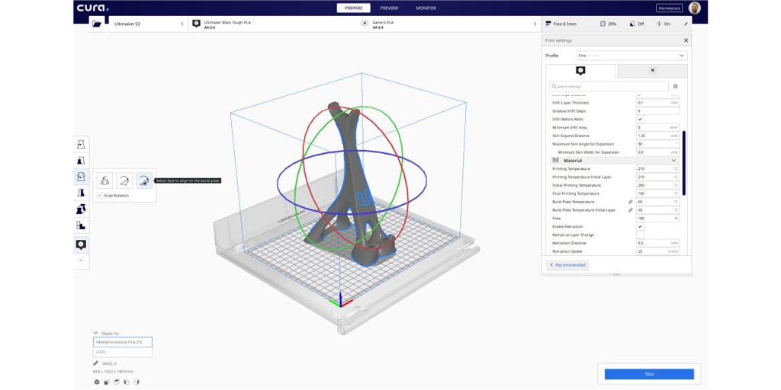Viewport: 781px width, 390px height.
Task: Click the Reset rotation icon
Action: click(105, 181)
